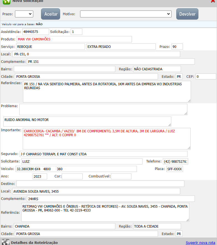Click the Detalhes da Roteirização map icon
This screenshot has width=217, height=245.
click(6, 242)
